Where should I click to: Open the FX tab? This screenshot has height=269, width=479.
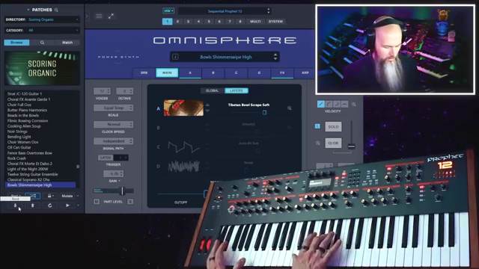(x=282, y=73)
